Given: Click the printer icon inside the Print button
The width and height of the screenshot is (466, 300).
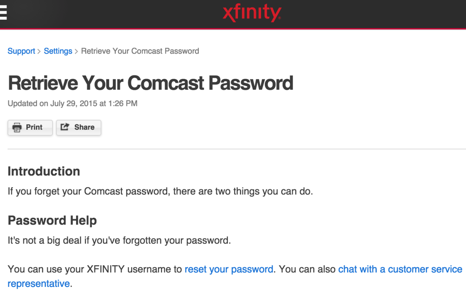Looking at the screenshot, I should [17, 127].
